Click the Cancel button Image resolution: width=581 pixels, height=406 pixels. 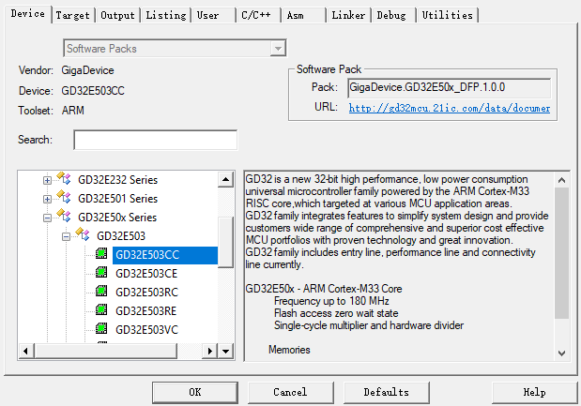coord(291,392)
